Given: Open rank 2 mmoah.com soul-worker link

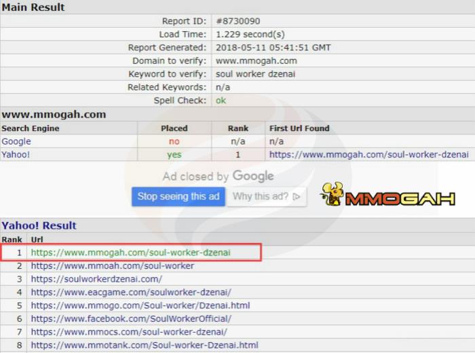Looking at the screenshot, I should 113,265.
